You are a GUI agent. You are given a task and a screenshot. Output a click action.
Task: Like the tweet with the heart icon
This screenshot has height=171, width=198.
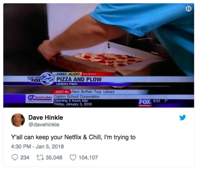(x=73, y=157)
